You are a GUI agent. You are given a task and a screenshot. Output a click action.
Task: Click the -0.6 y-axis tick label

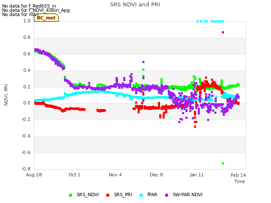26,152
